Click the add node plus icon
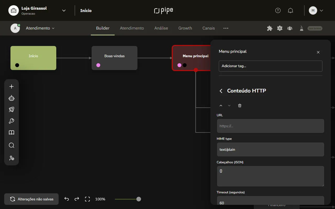Screen dimensions: 335x209 pyautogui.click(x=12, y=86)
